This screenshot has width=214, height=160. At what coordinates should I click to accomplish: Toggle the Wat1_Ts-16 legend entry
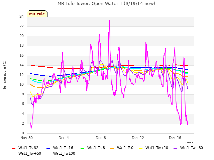point(60,148)
